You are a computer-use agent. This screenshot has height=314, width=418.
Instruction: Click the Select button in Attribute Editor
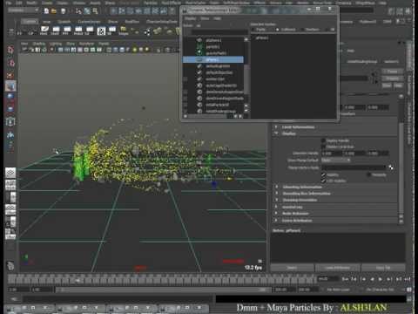click(293, 268)
